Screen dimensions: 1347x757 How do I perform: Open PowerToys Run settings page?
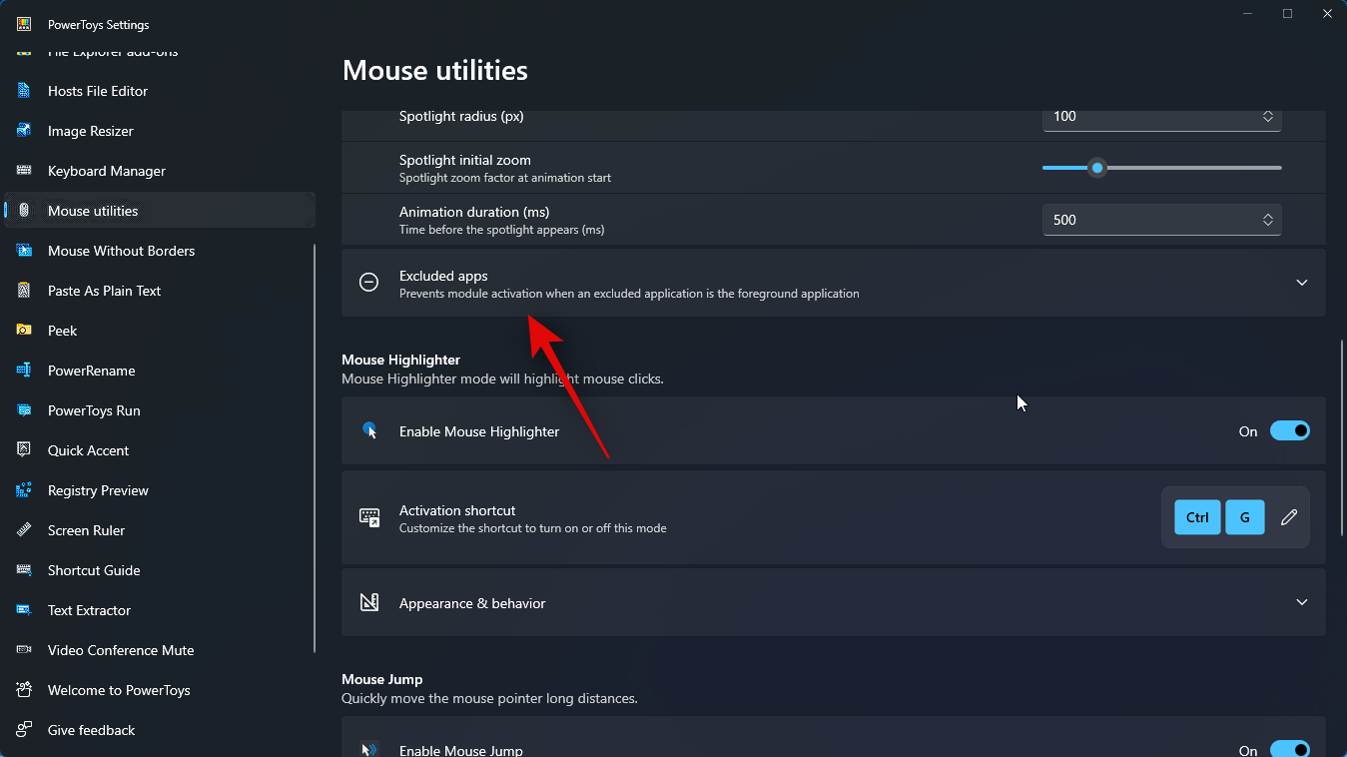(160, 410)
